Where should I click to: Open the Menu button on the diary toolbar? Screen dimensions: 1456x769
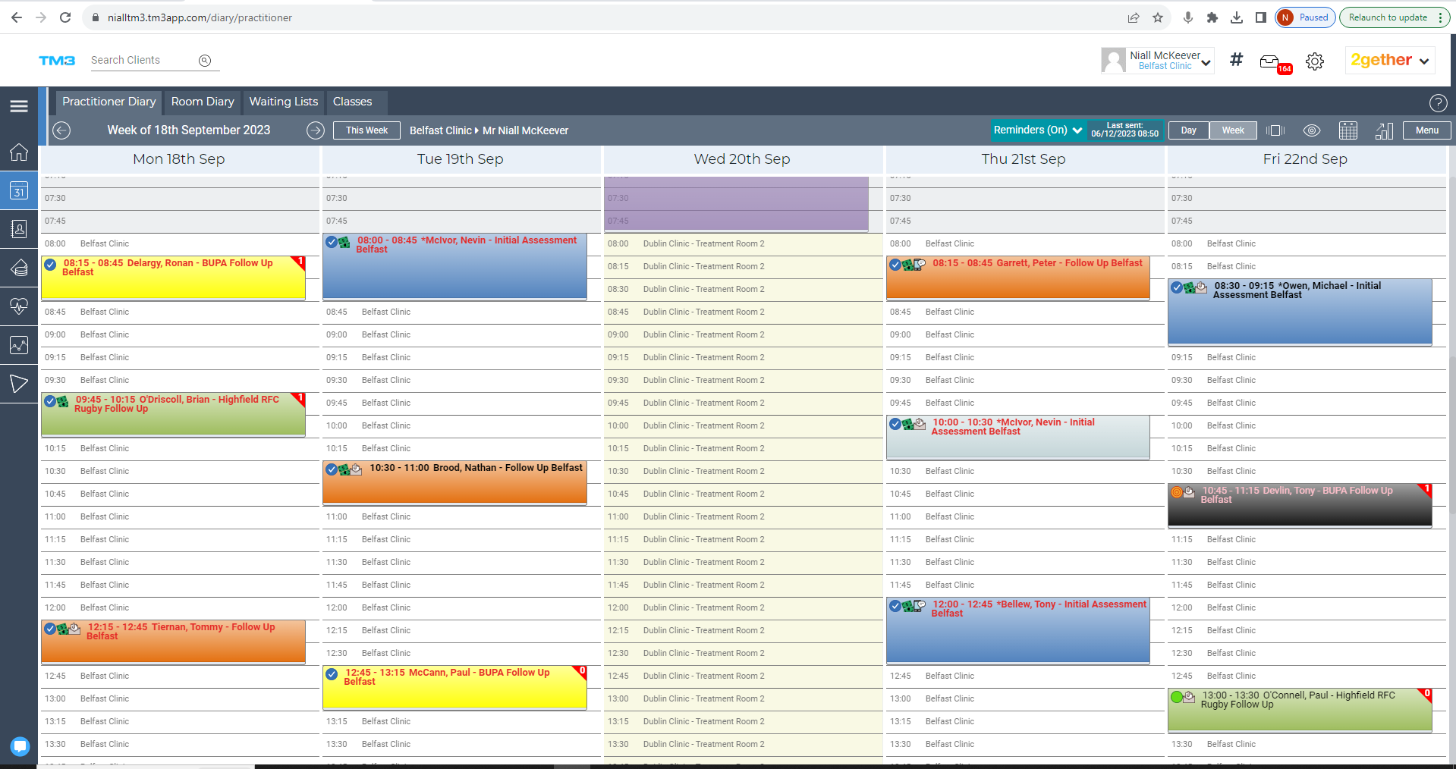click(x=1426, y=130)
